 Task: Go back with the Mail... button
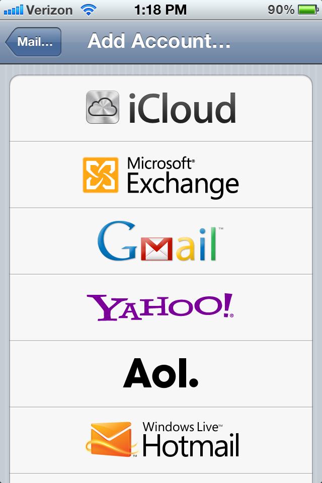click(x=33, y=42)
